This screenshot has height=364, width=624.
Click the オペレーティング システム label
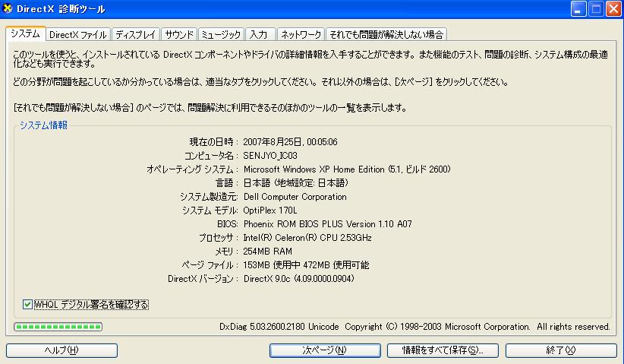point(192,169)
